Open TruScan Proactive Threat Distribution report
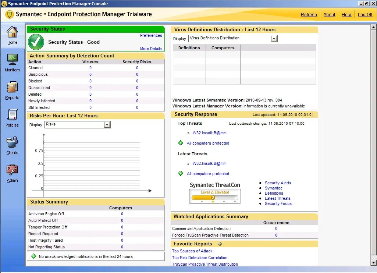 205,264
